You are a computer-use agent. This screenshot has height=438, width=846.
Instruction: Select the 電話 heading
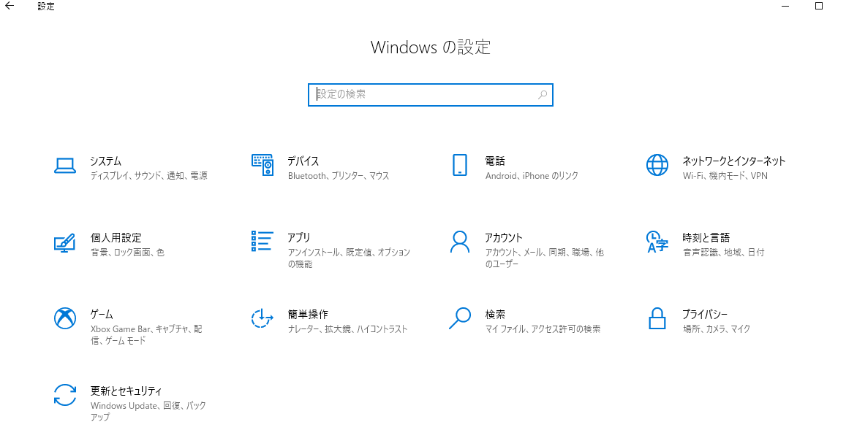click(495, 161)
